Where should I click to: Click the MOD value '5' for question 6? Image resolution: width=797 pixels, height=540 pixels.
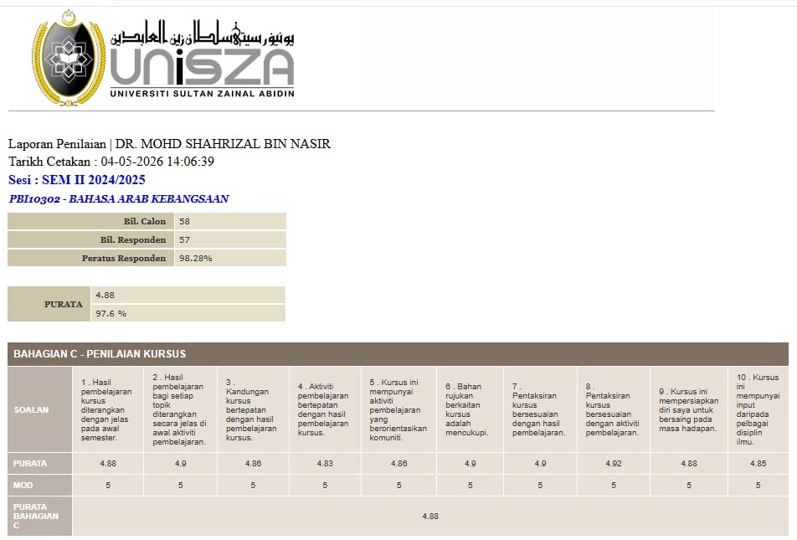click(x=470, y=486)
